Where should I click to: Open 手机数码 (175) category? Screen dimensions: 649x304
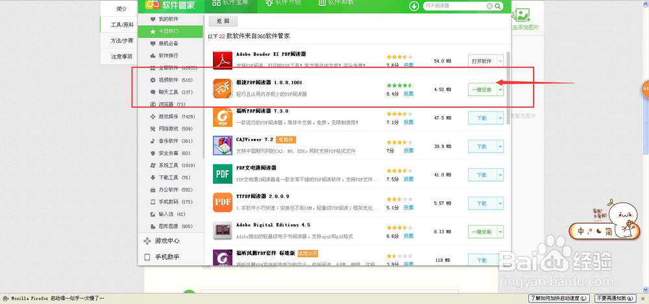171,202
